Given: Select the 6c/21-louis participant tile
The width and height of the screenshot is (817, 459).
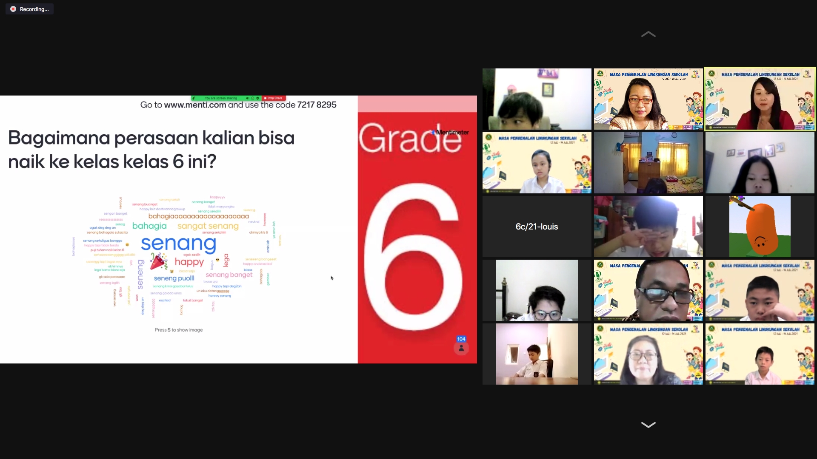Looking at the screenshot, I should (x=537, y=227).
